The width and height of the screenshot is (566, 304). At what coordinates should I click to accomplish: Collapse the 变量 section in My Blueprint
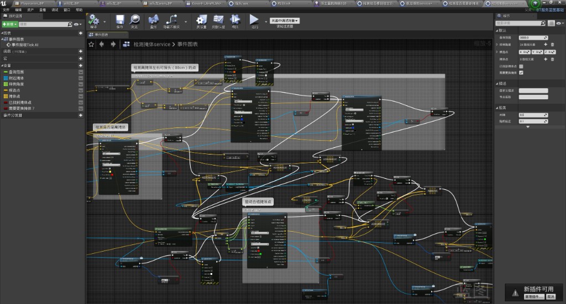2,66
